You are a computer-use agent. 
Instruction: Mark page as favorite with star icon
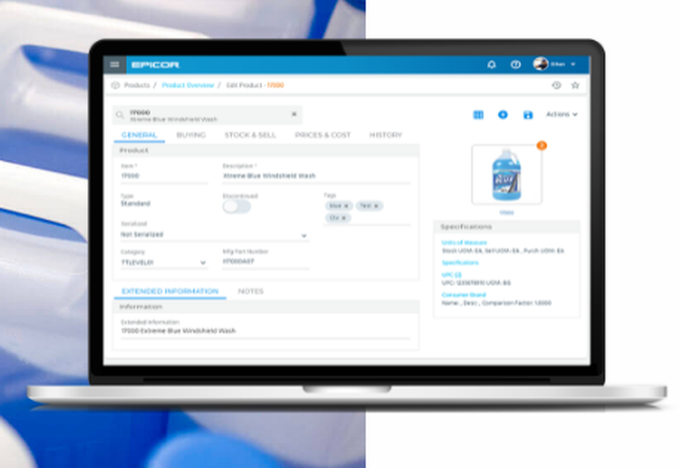point(575,85)
